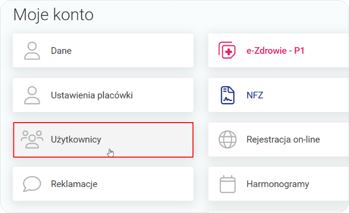Open Rejestracja on-line
The height and width of the screenshot is (213, 349).
pos(283,139)
